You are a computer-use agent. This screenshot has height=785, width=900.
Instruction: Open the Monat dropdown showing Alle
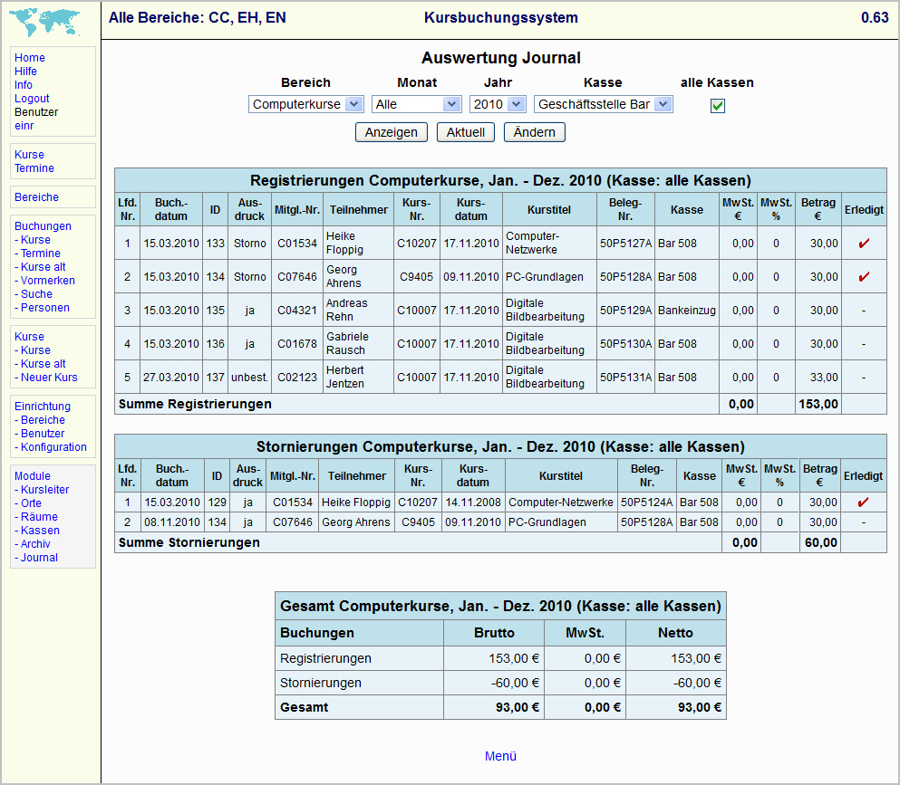coord(417,104)
